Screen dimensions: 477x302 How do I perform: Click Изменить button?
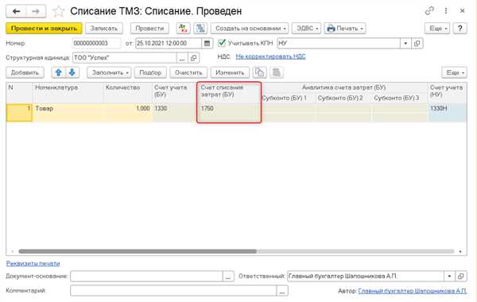(x=230, y=72)
